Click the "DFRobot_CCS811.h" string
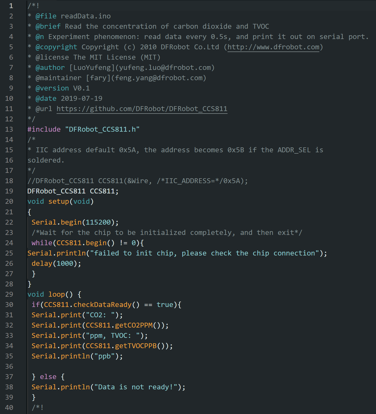This screenshot has height=414, width=376. pos(102,129)
